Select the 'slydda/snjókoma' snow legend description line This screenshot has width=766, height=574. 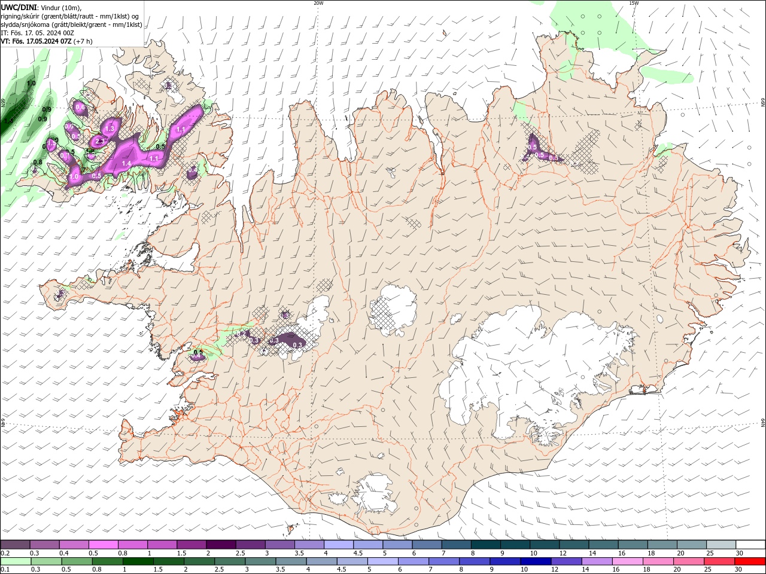click(71, 24)
